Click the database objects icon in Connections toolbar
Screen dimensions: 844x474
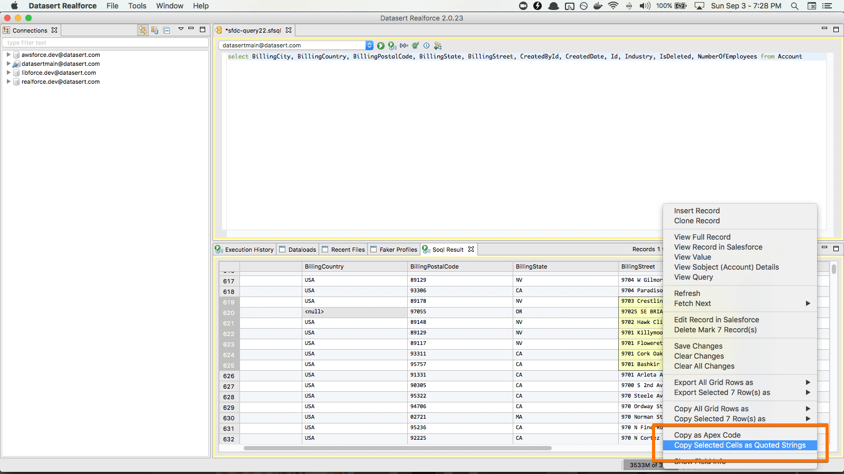155,31
